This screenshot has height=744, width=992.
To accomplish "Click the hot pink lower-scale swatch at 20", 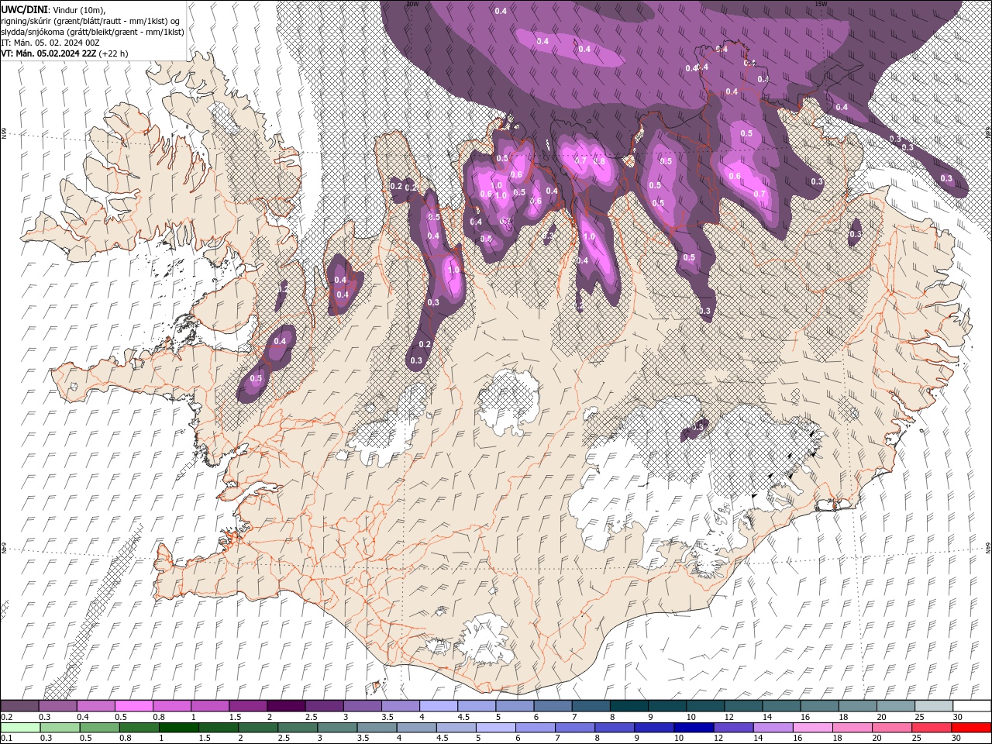I will click(892, 728).
